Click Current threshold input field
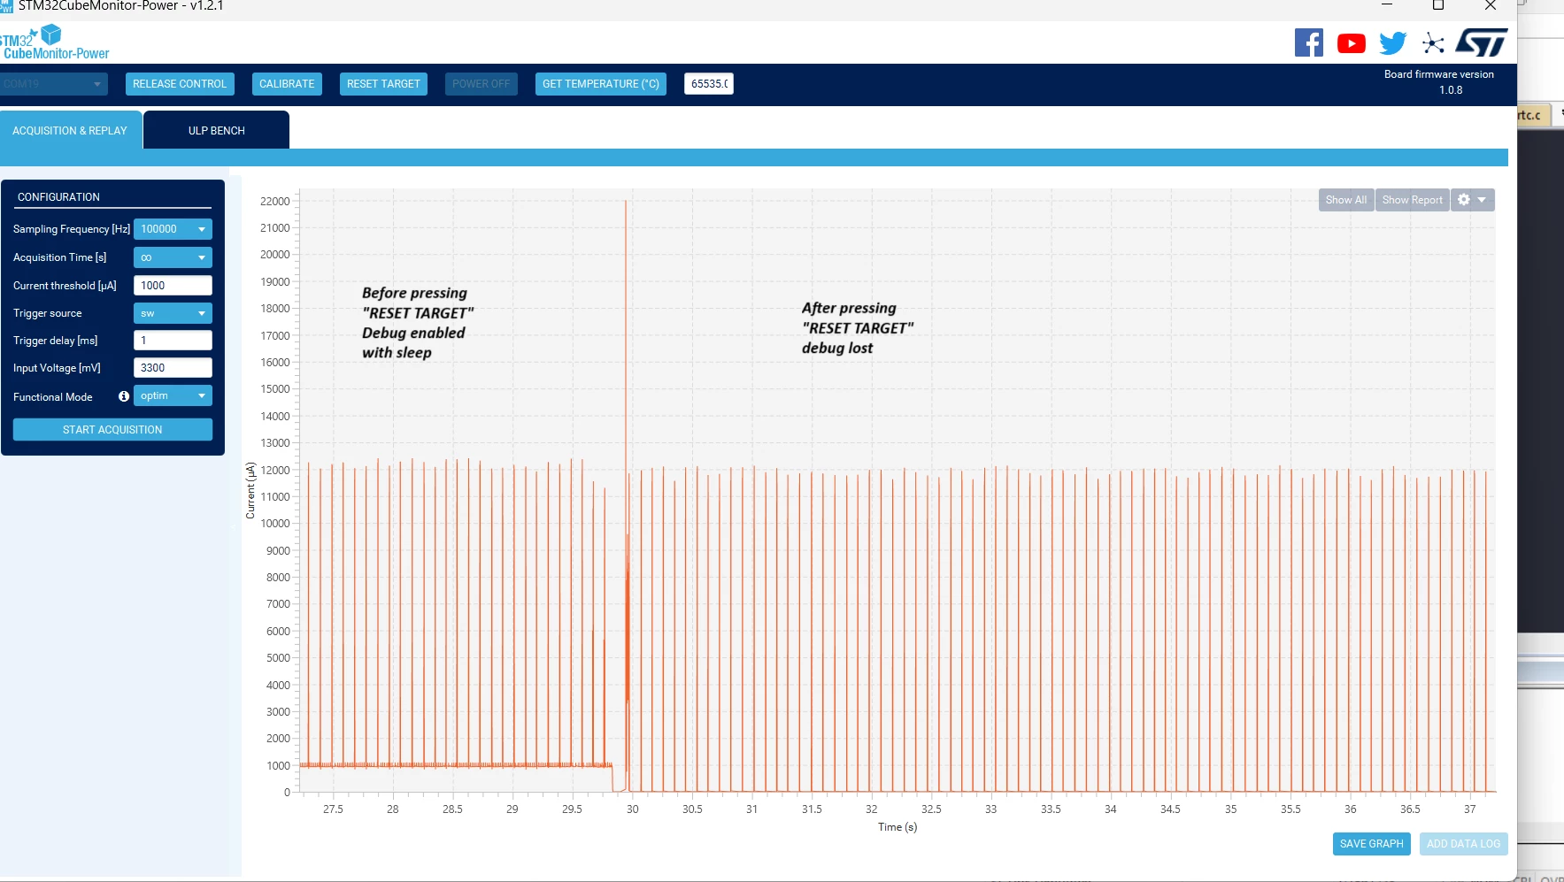The height and width of the screenshot is (882, 1564). click(173, 286)
